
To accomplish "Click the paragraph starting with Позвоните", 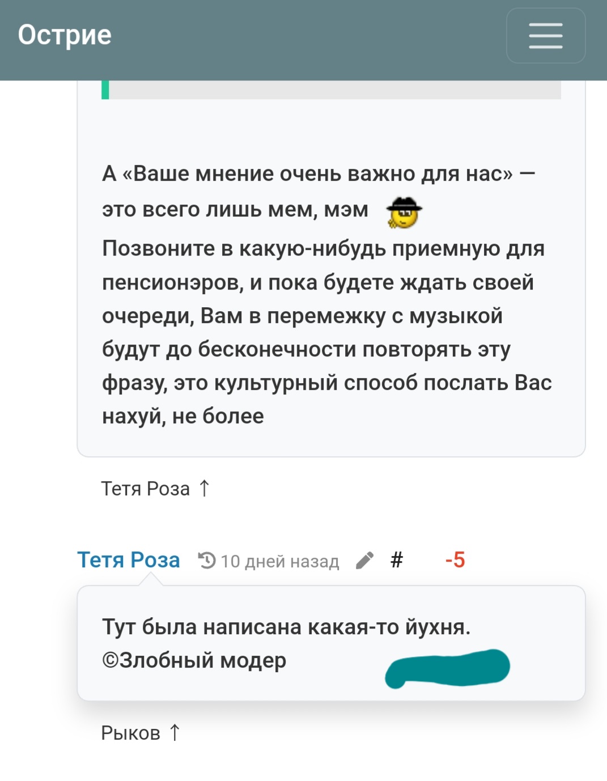I will [x=327, y=332].
